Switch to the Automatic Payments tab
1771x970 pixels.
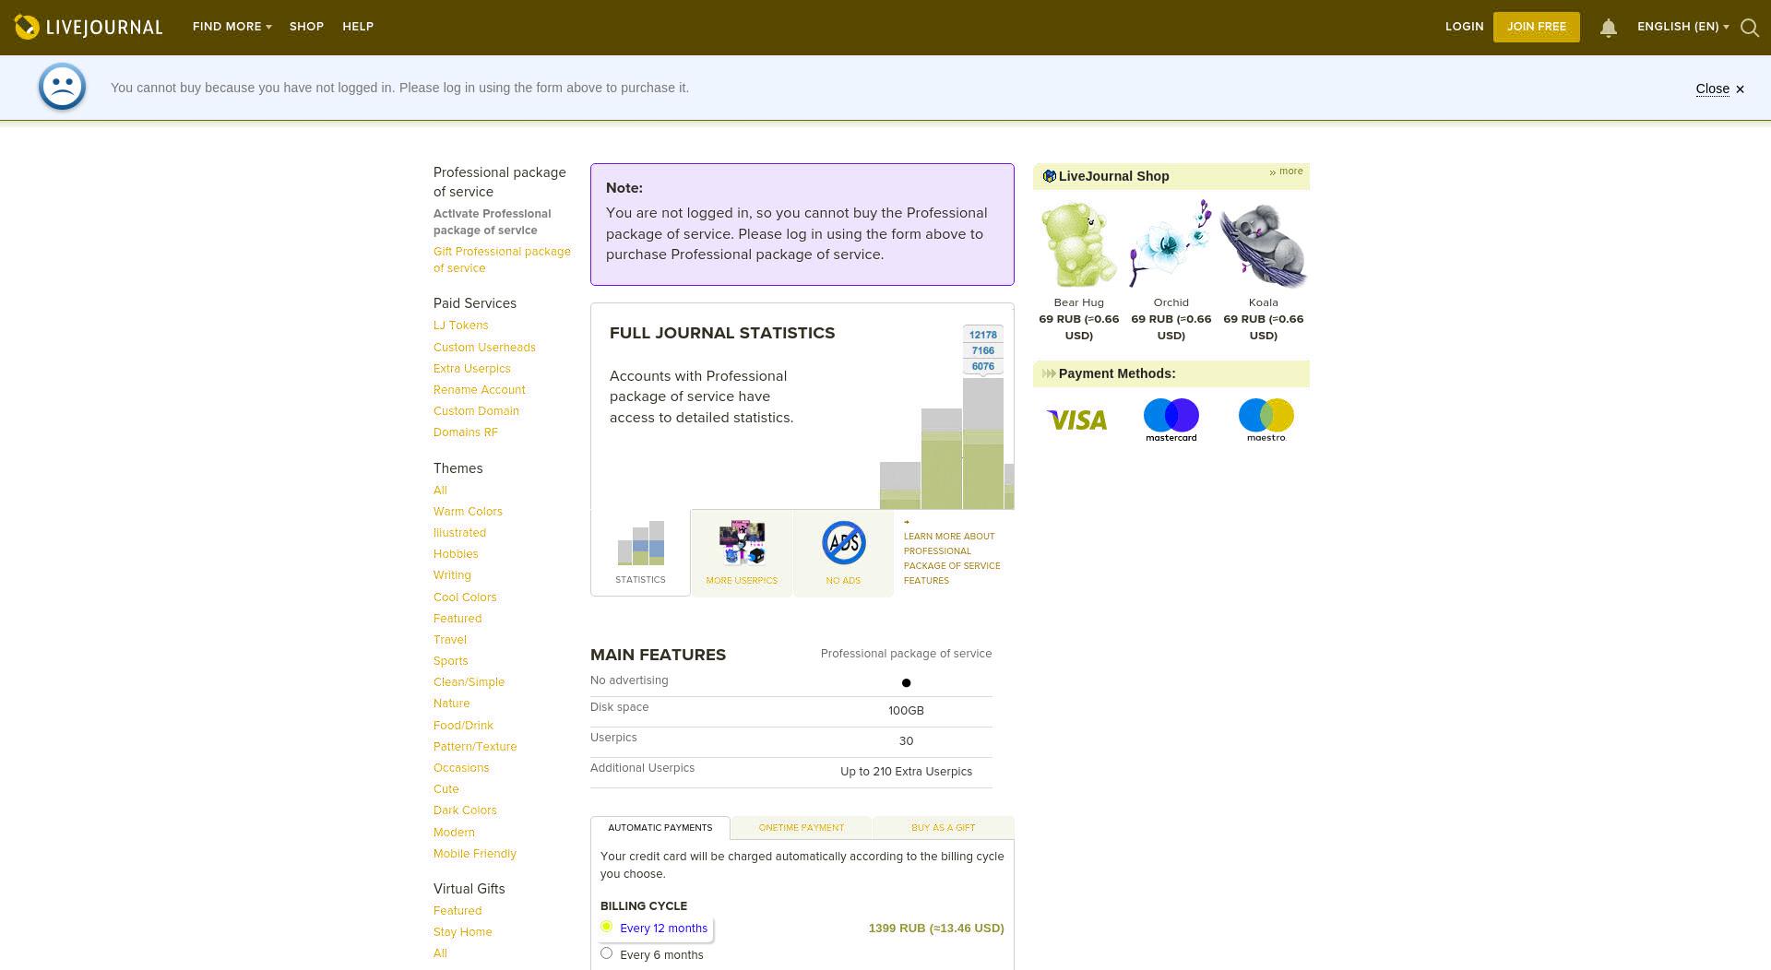(x=660, y=828)
